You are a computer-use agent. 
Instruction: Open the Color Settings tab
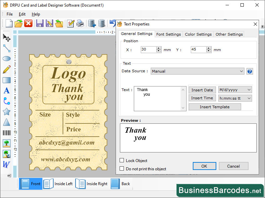(x=198, y=34)
